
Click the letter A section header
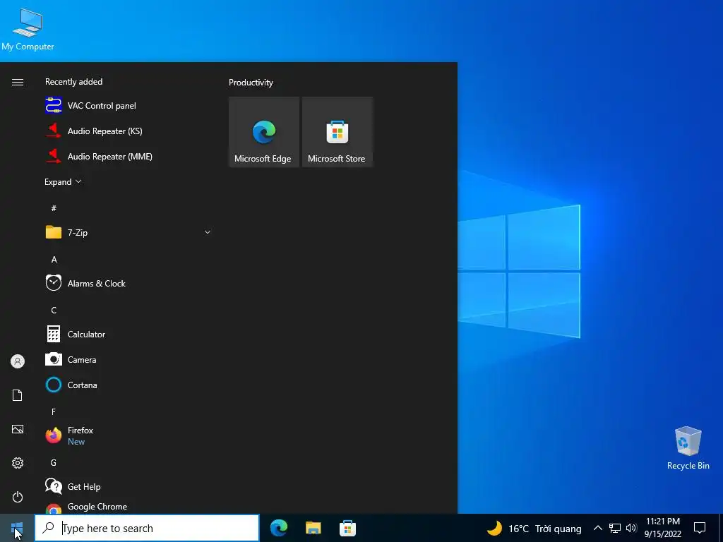point(54,260)
